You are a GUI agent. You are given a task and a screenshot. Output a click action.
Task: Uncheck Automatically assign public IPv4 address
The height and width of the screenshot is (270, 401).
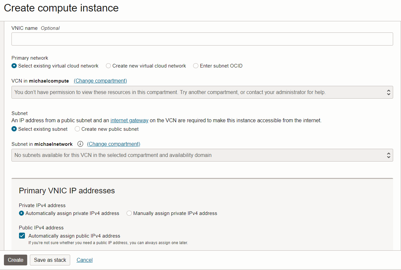[x=22, y=236]
